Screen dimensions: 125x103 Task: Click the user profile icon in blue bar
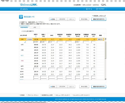coord(21,9)
